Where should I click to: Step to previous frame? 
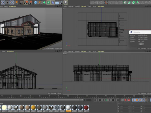(103, 100)
